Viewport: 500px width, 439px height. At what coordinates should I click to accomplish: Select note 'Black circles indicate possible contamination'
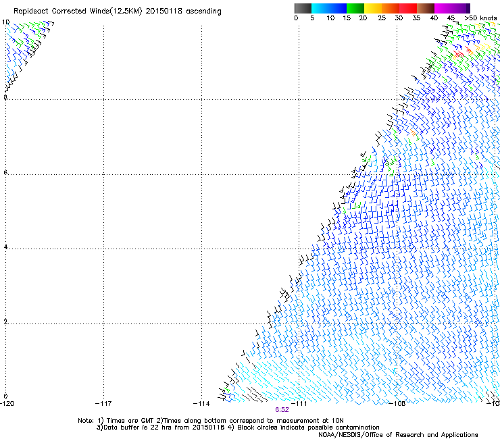click(x=308, y=428)
